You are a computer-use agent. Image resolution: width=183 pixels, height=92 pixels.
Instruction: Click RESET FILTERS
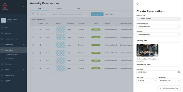point(109,14)
